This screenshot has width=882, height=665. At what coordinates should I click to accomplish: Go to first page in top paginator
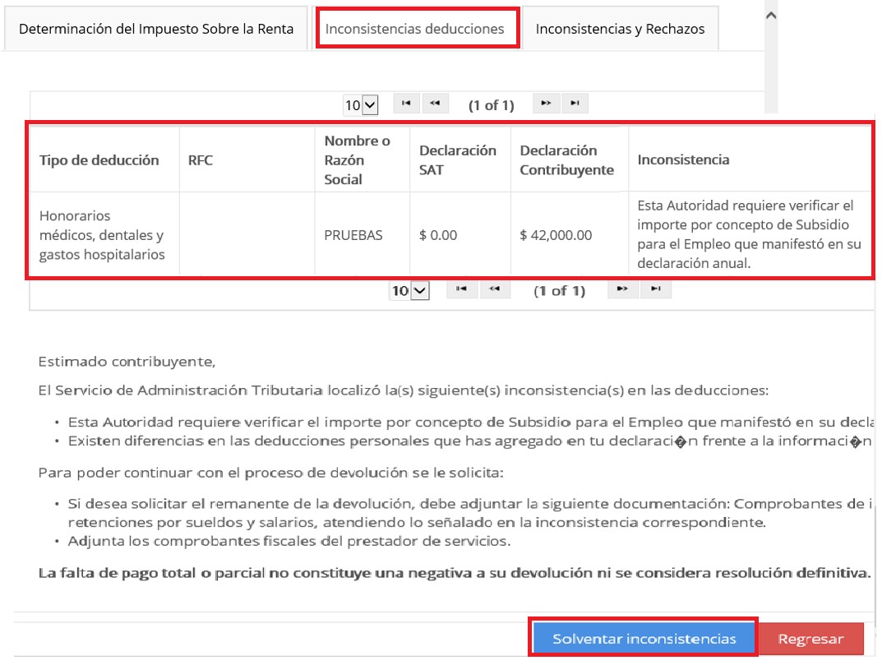(406, 104)
